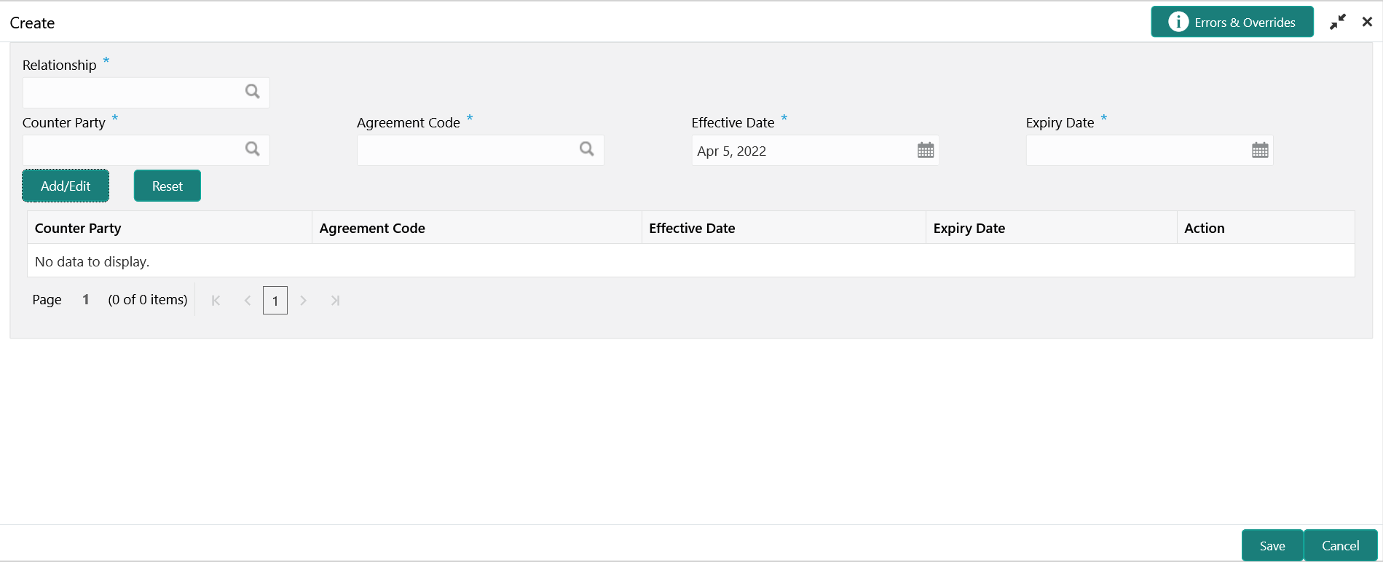
Task: Open the Effective Date calendar picker
Action: [x=926, y=151]
